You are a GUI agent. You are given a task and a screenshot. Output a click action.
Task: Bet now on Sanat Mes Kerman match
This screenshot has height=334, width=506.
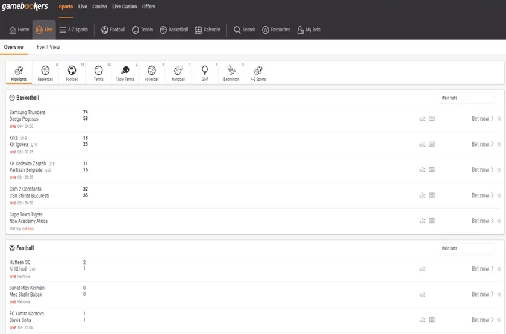pos(483,294)
